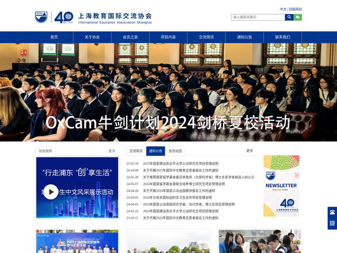Select the active red carousel dot

pos(166,136)
